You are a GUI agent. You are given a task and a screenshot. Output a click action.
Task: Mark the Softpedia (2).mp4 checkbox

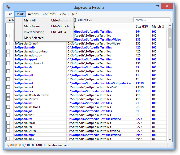click(8, 43)
